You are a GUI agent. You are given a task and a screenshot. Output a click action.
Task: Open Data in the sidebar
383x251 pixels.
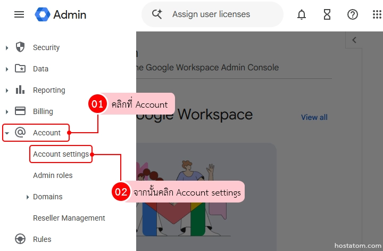pyautogui.click(x=40, y=69)
